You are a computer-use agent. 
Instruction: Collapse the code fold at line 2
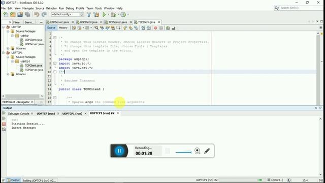pos(55,38)
